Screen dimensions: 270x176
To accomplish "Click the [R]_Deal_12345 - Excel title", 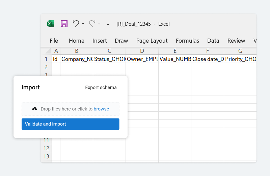I will pos(143,24).
